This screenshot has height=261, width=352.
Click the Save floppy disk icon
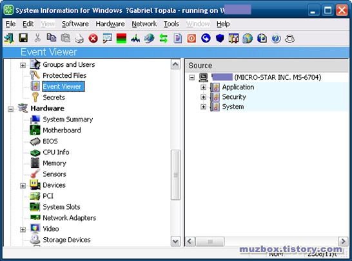point(23,39)
